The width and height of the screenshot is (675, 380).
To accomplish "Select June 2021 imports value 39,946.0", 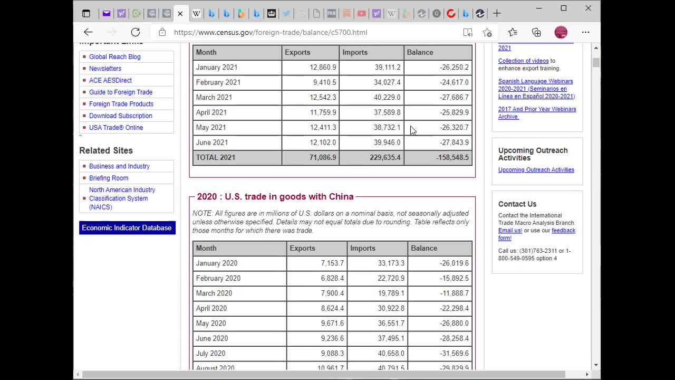I will [x=387, y=142].
